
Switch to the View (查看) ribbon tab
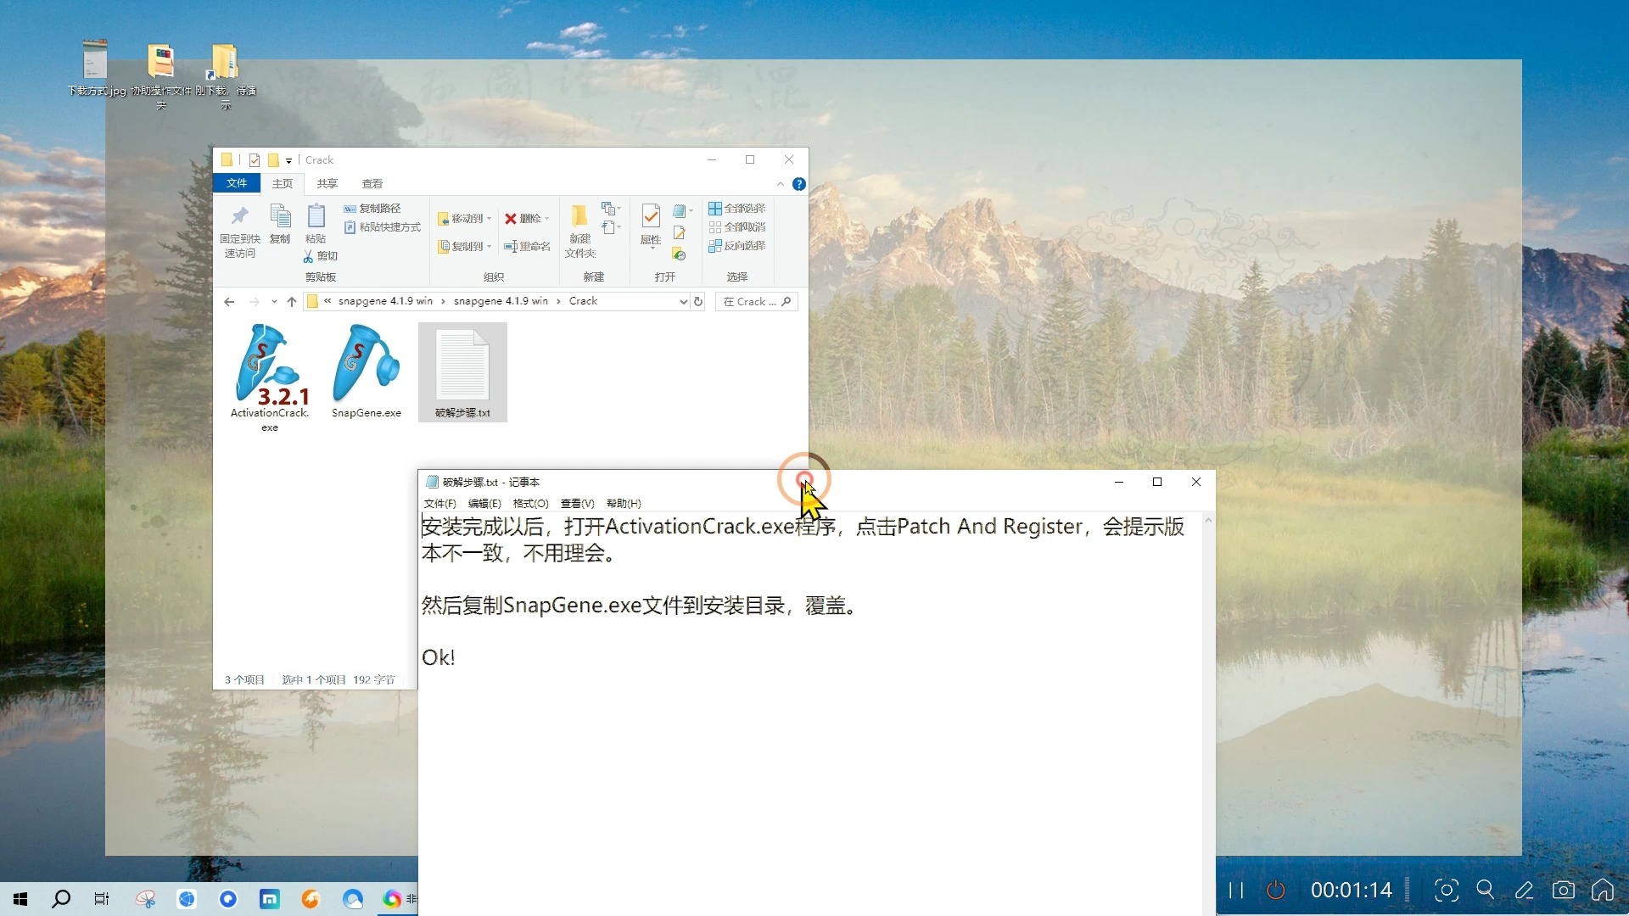(372, 183)
